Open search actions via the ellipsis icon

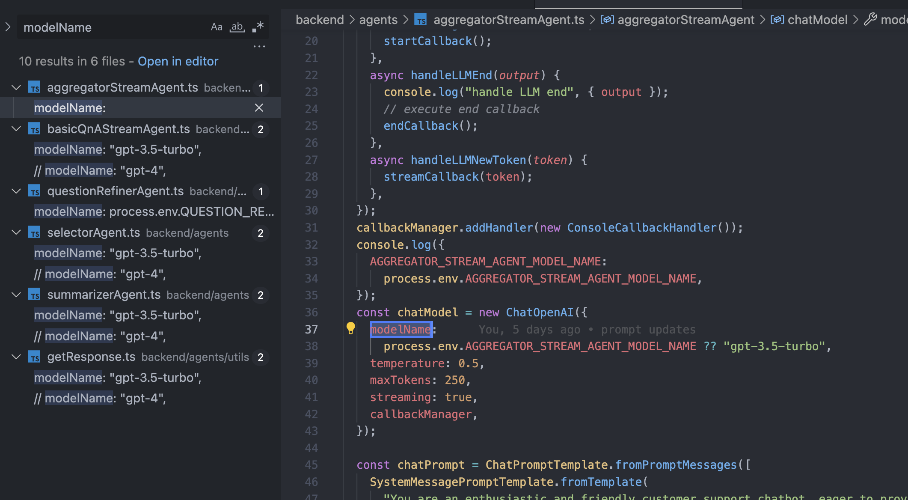(x=259, y=46)
